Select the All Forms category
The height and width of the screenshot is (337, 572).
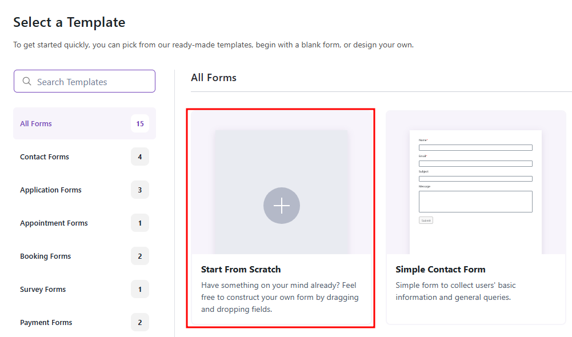coord(36,123)
